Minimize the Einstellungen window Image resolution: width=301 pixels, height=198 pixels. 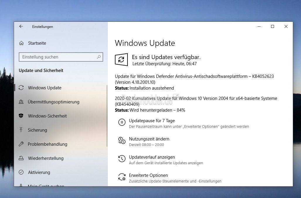[x=259, y=26]
